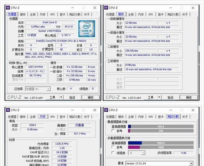
Task: Click the Intel Core i5 logo badge
Action: click(x=86, y=29)
